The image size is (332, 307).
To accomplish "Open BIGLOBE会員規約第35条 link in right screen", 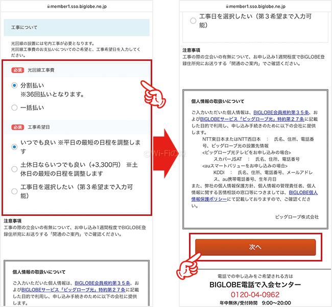I will [281, 113].
